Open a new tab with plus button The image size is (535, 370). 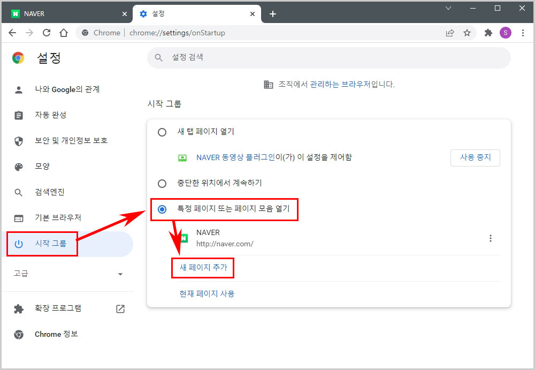point(273,14)
